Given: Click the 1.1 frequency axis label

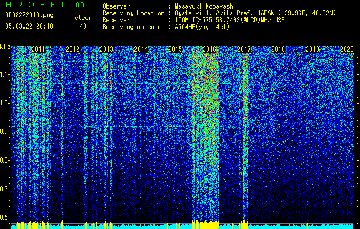Looking at the screenshot, I should pyautogui.click(x=5, y=74).
